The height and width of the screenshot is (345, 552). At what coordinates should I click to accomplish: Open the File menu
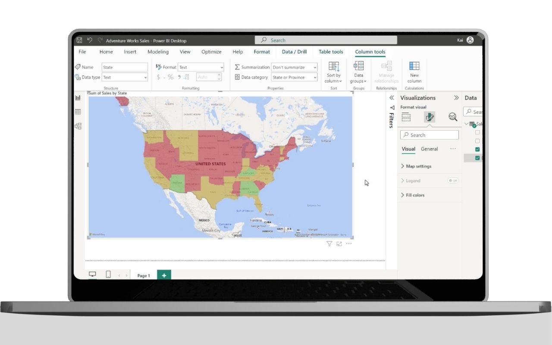click(82, 52)
